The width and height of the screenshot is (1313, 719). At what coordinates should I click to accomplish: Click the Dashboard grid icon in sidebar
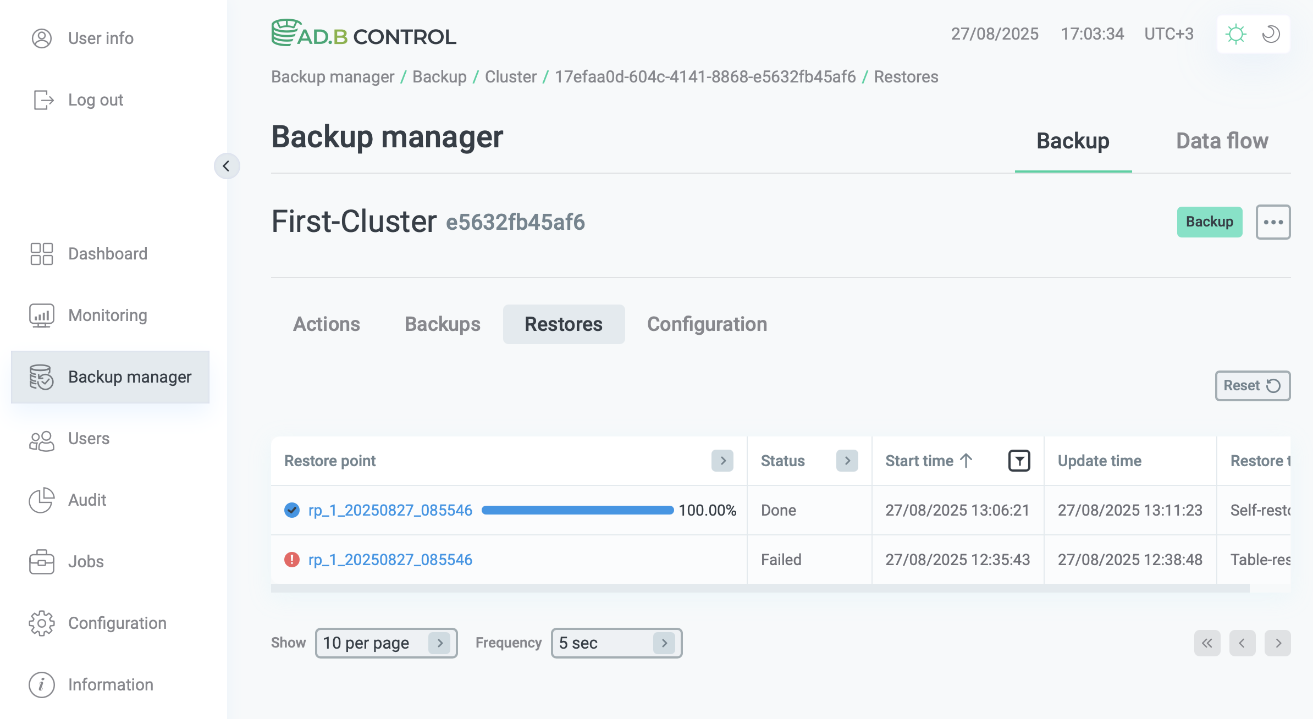point(42,254)
